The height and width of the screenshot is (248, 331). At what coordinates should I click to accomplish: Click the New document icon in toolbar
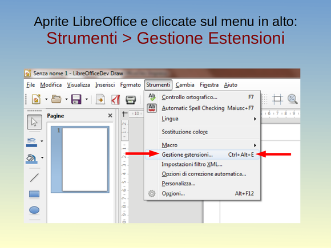[x=36, y=99]
